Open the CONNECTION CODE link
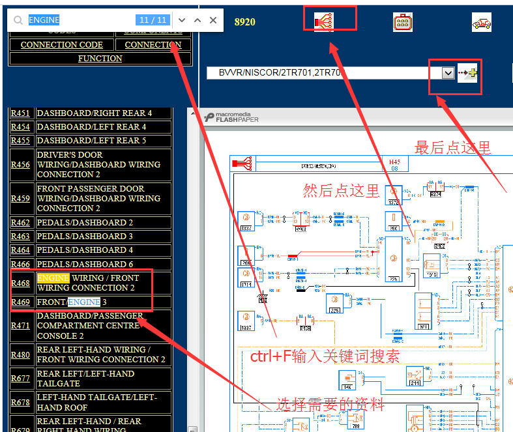Screen dimensions: 513x432 pyautogui.click(x=61, y=44)
